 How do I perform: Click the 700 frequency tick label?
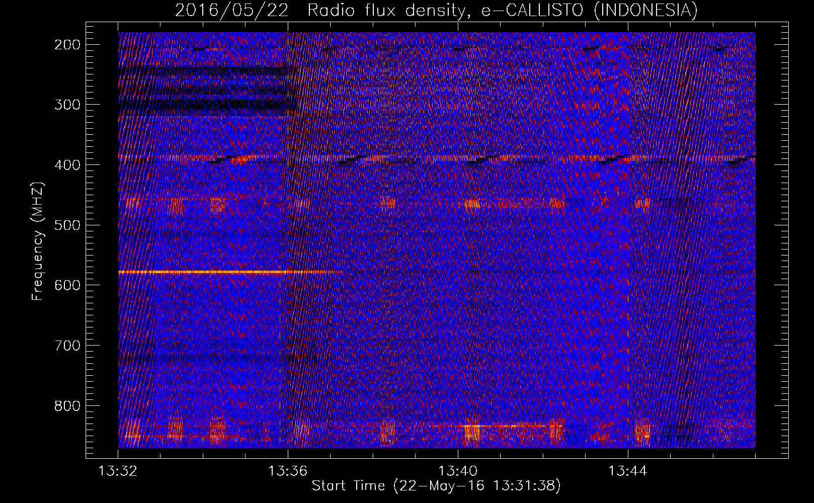67,346
